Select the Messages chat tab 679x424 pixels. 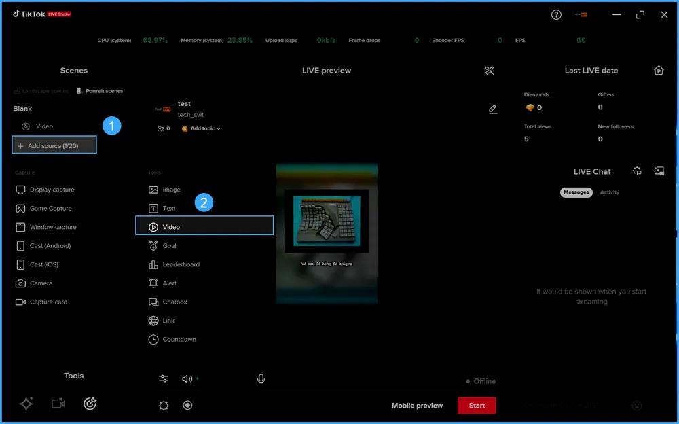click(576, 192)
